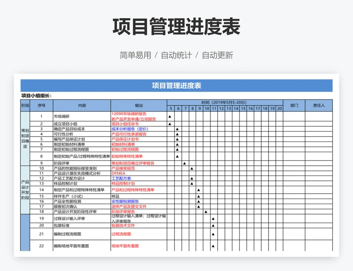
Task: Select the 产品设计开发阶段 phase cell
Action: 25,190
